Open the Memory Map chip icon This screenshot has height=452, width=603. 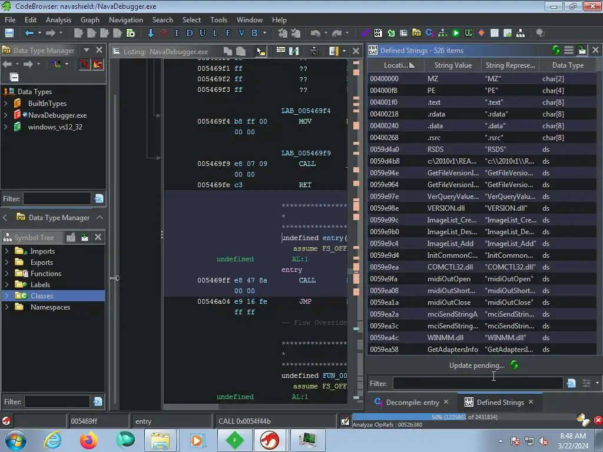(x=468, y=33)
